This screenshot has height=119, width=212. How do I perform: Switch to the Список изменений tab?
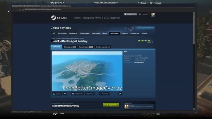[x=103, y=47]
